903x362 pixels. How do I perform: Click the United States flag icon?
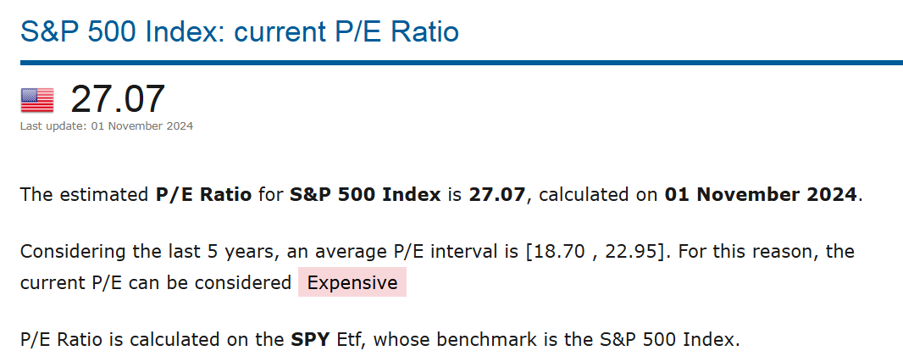(x=36, y=100)
